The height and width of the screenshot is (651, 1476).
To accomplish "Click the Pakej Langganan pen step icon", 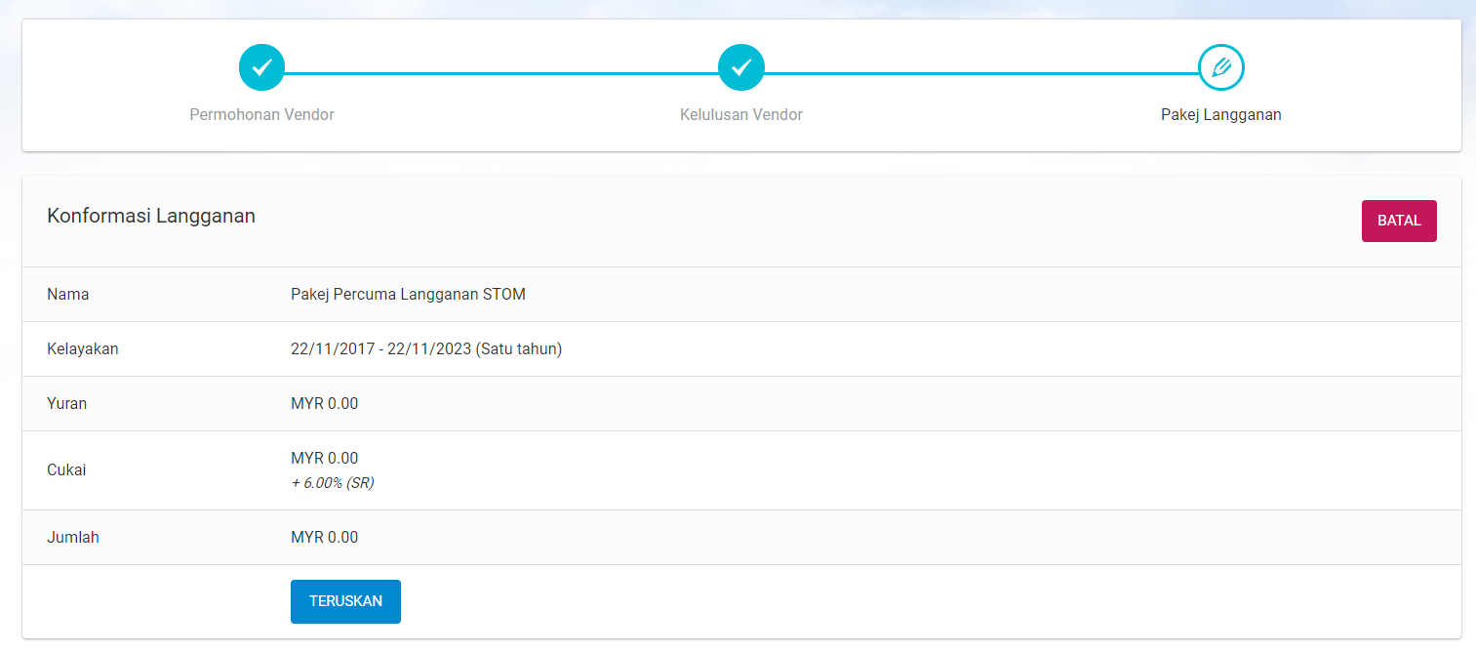I will point(1221,67).
